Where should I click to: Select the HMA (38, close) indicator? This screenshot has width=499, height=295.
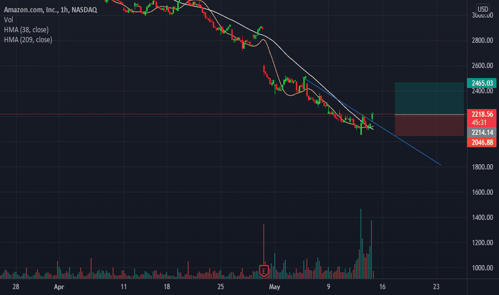[x=26, y=30]
